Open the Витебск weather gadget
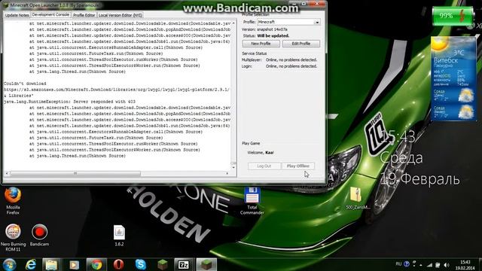This screenshot has height=271, width=482. (453, 78)
